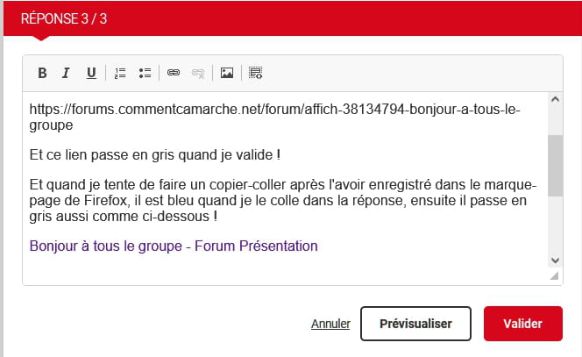This screenshot has width=582, height=357.
Task: Toggle italic formatting in the editor toolbar
Action: click(66, 73)
